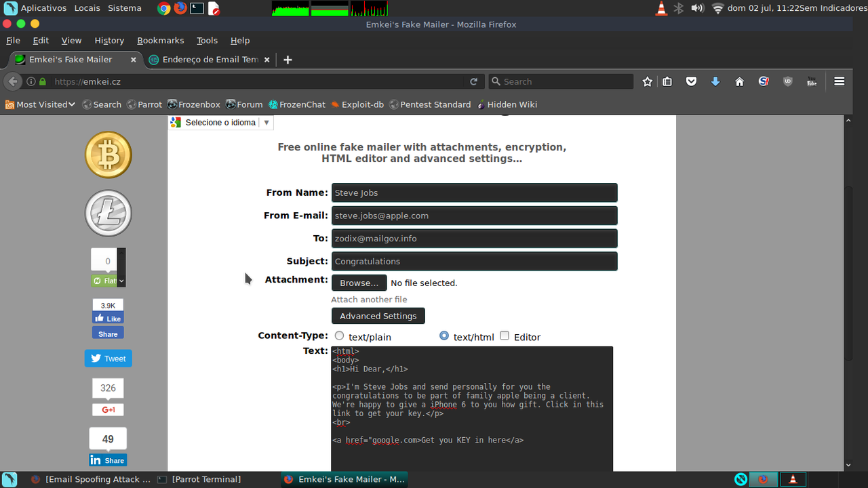Image resolution: width=868 pixels, height=488 pixels.
Task: Click the Attach another file link
Action: (369, 300)
